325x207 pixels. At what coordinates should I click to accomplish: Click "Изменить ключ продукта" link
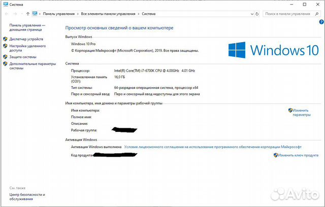pyautogui.click(x=298, y=155)
